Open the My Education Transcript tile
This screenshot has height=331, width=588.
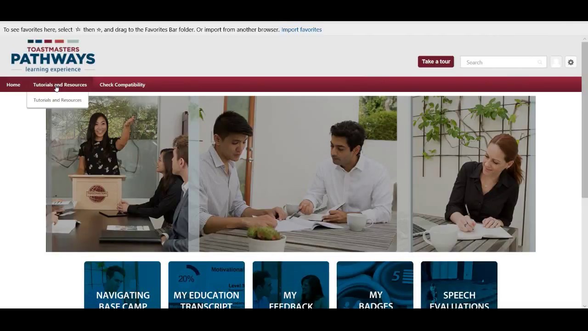tap(207, 285)
